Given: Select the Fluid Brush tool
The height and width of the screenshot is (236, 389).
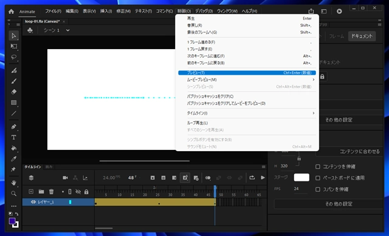Looking at the screenshot, I should pos(14,70).
